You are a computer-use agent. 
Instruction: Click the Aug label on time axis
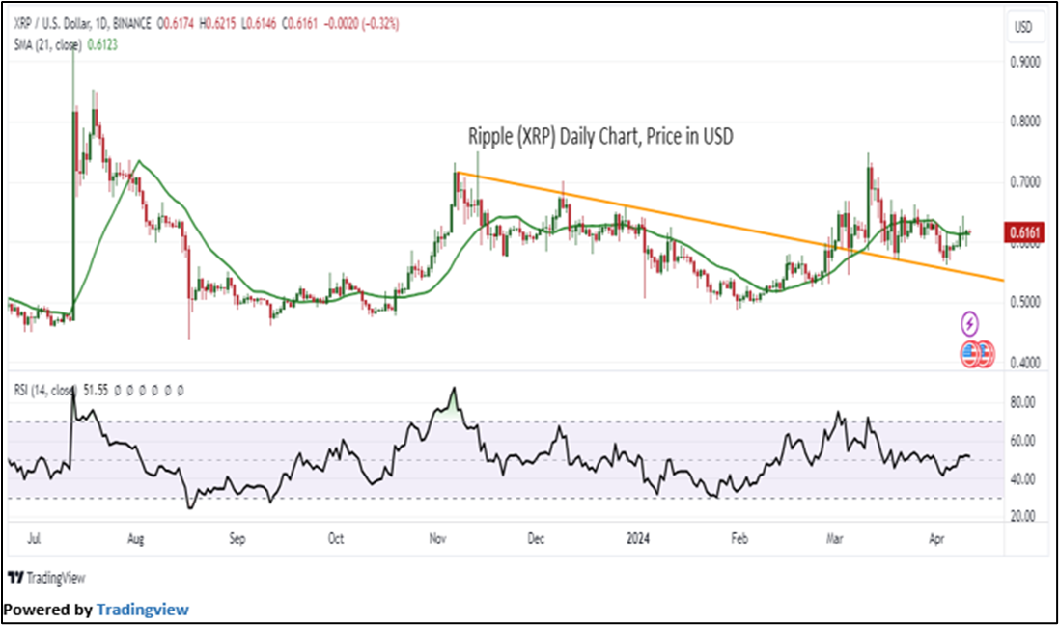[x=135, y=539]
